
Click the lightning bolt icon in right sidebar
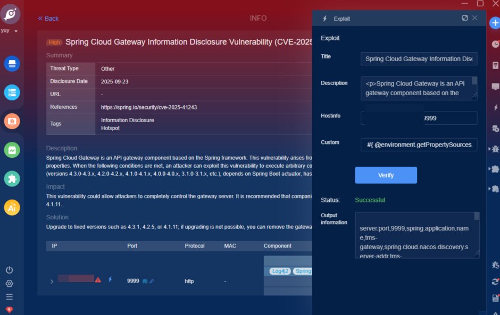[x=496, y=107]
